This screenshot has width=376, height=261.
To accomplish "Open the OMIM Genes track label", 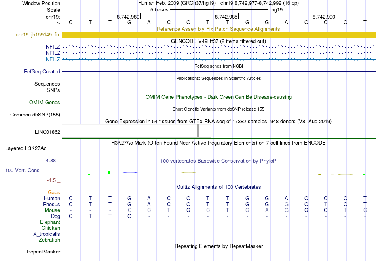I will (45, 102).
